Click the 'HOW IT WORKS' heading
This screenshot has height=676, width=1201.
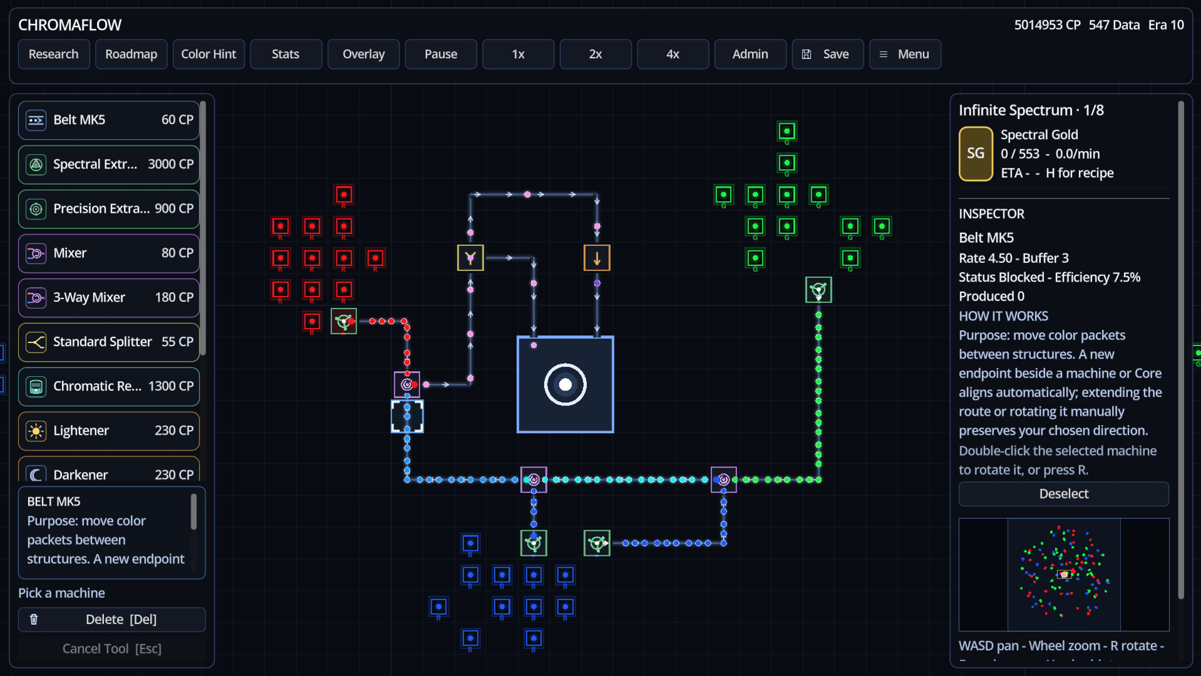click(x=1003, y=316)
